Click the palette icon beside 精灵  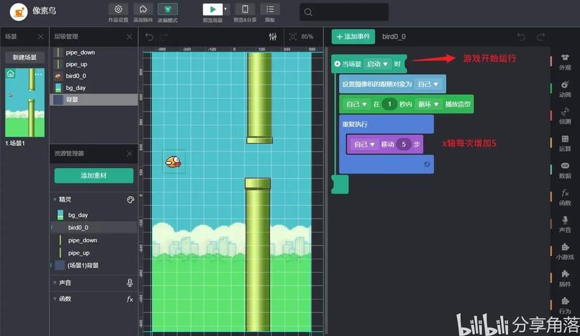(x=131, y=200)
